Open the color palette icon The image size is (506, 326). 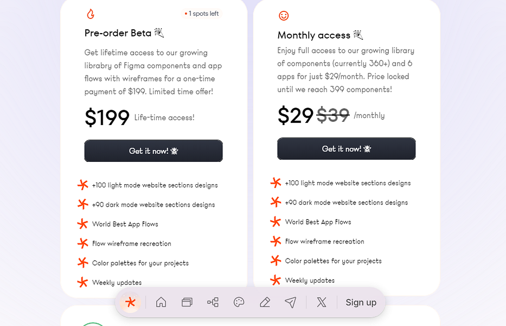pyautogui.click(x=239, y=302)
